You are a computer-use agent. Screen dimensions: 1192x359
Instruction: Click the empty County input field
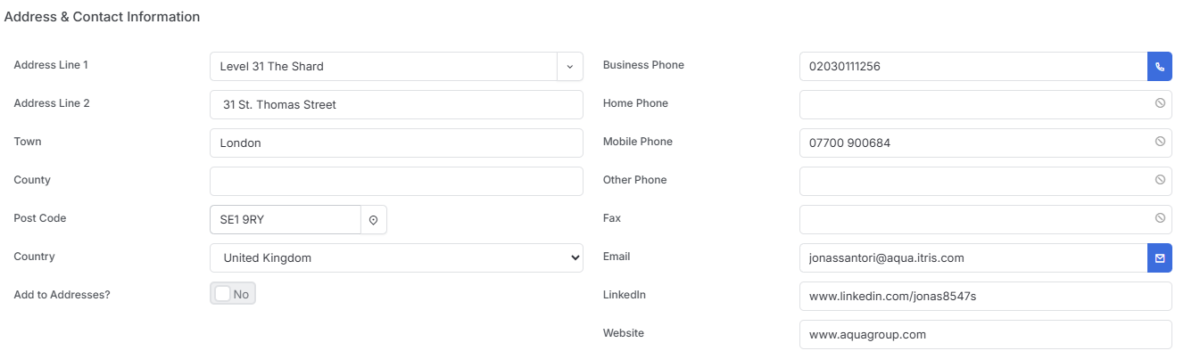[396, 181]
